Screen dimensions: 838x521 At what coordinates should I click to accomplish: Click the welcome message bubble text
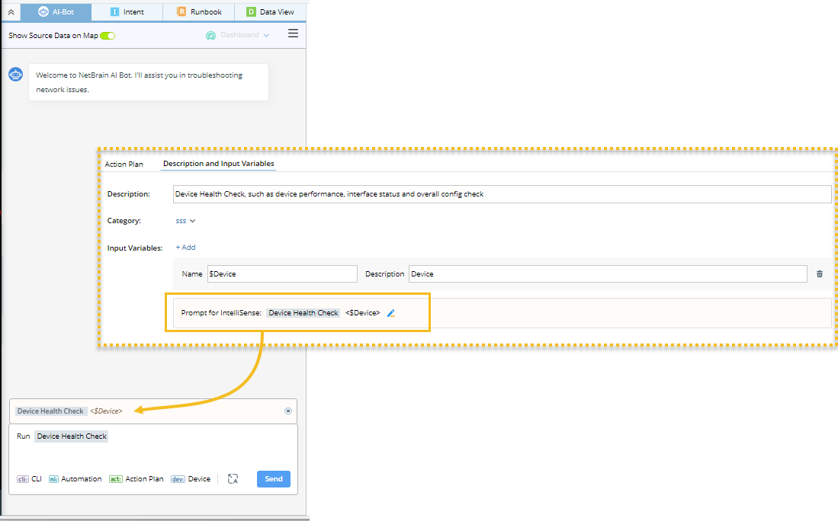click(x=140, y=82)
